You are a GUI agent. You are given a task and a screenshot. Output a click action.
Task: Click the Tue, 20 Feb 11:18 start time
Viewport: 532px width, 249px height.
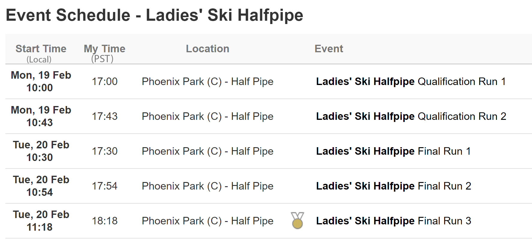(x=41, y=221)
